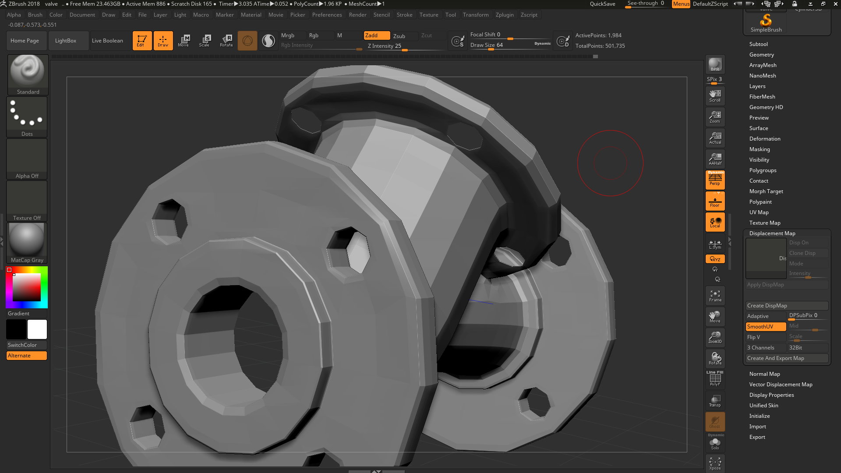Open the Alpha Off selector
The width and height of the screenshot is (841, 473).
click(27, 159)
